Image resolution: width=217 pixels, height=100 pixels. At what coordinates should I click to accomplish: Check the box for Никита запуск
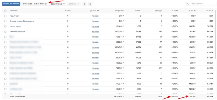click(x=5, y=26)
